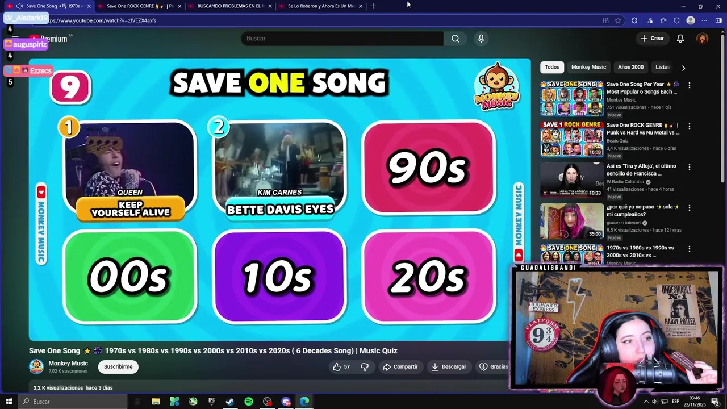
Task: Open YouTube notifications bell
Action: tap(680, 39)
